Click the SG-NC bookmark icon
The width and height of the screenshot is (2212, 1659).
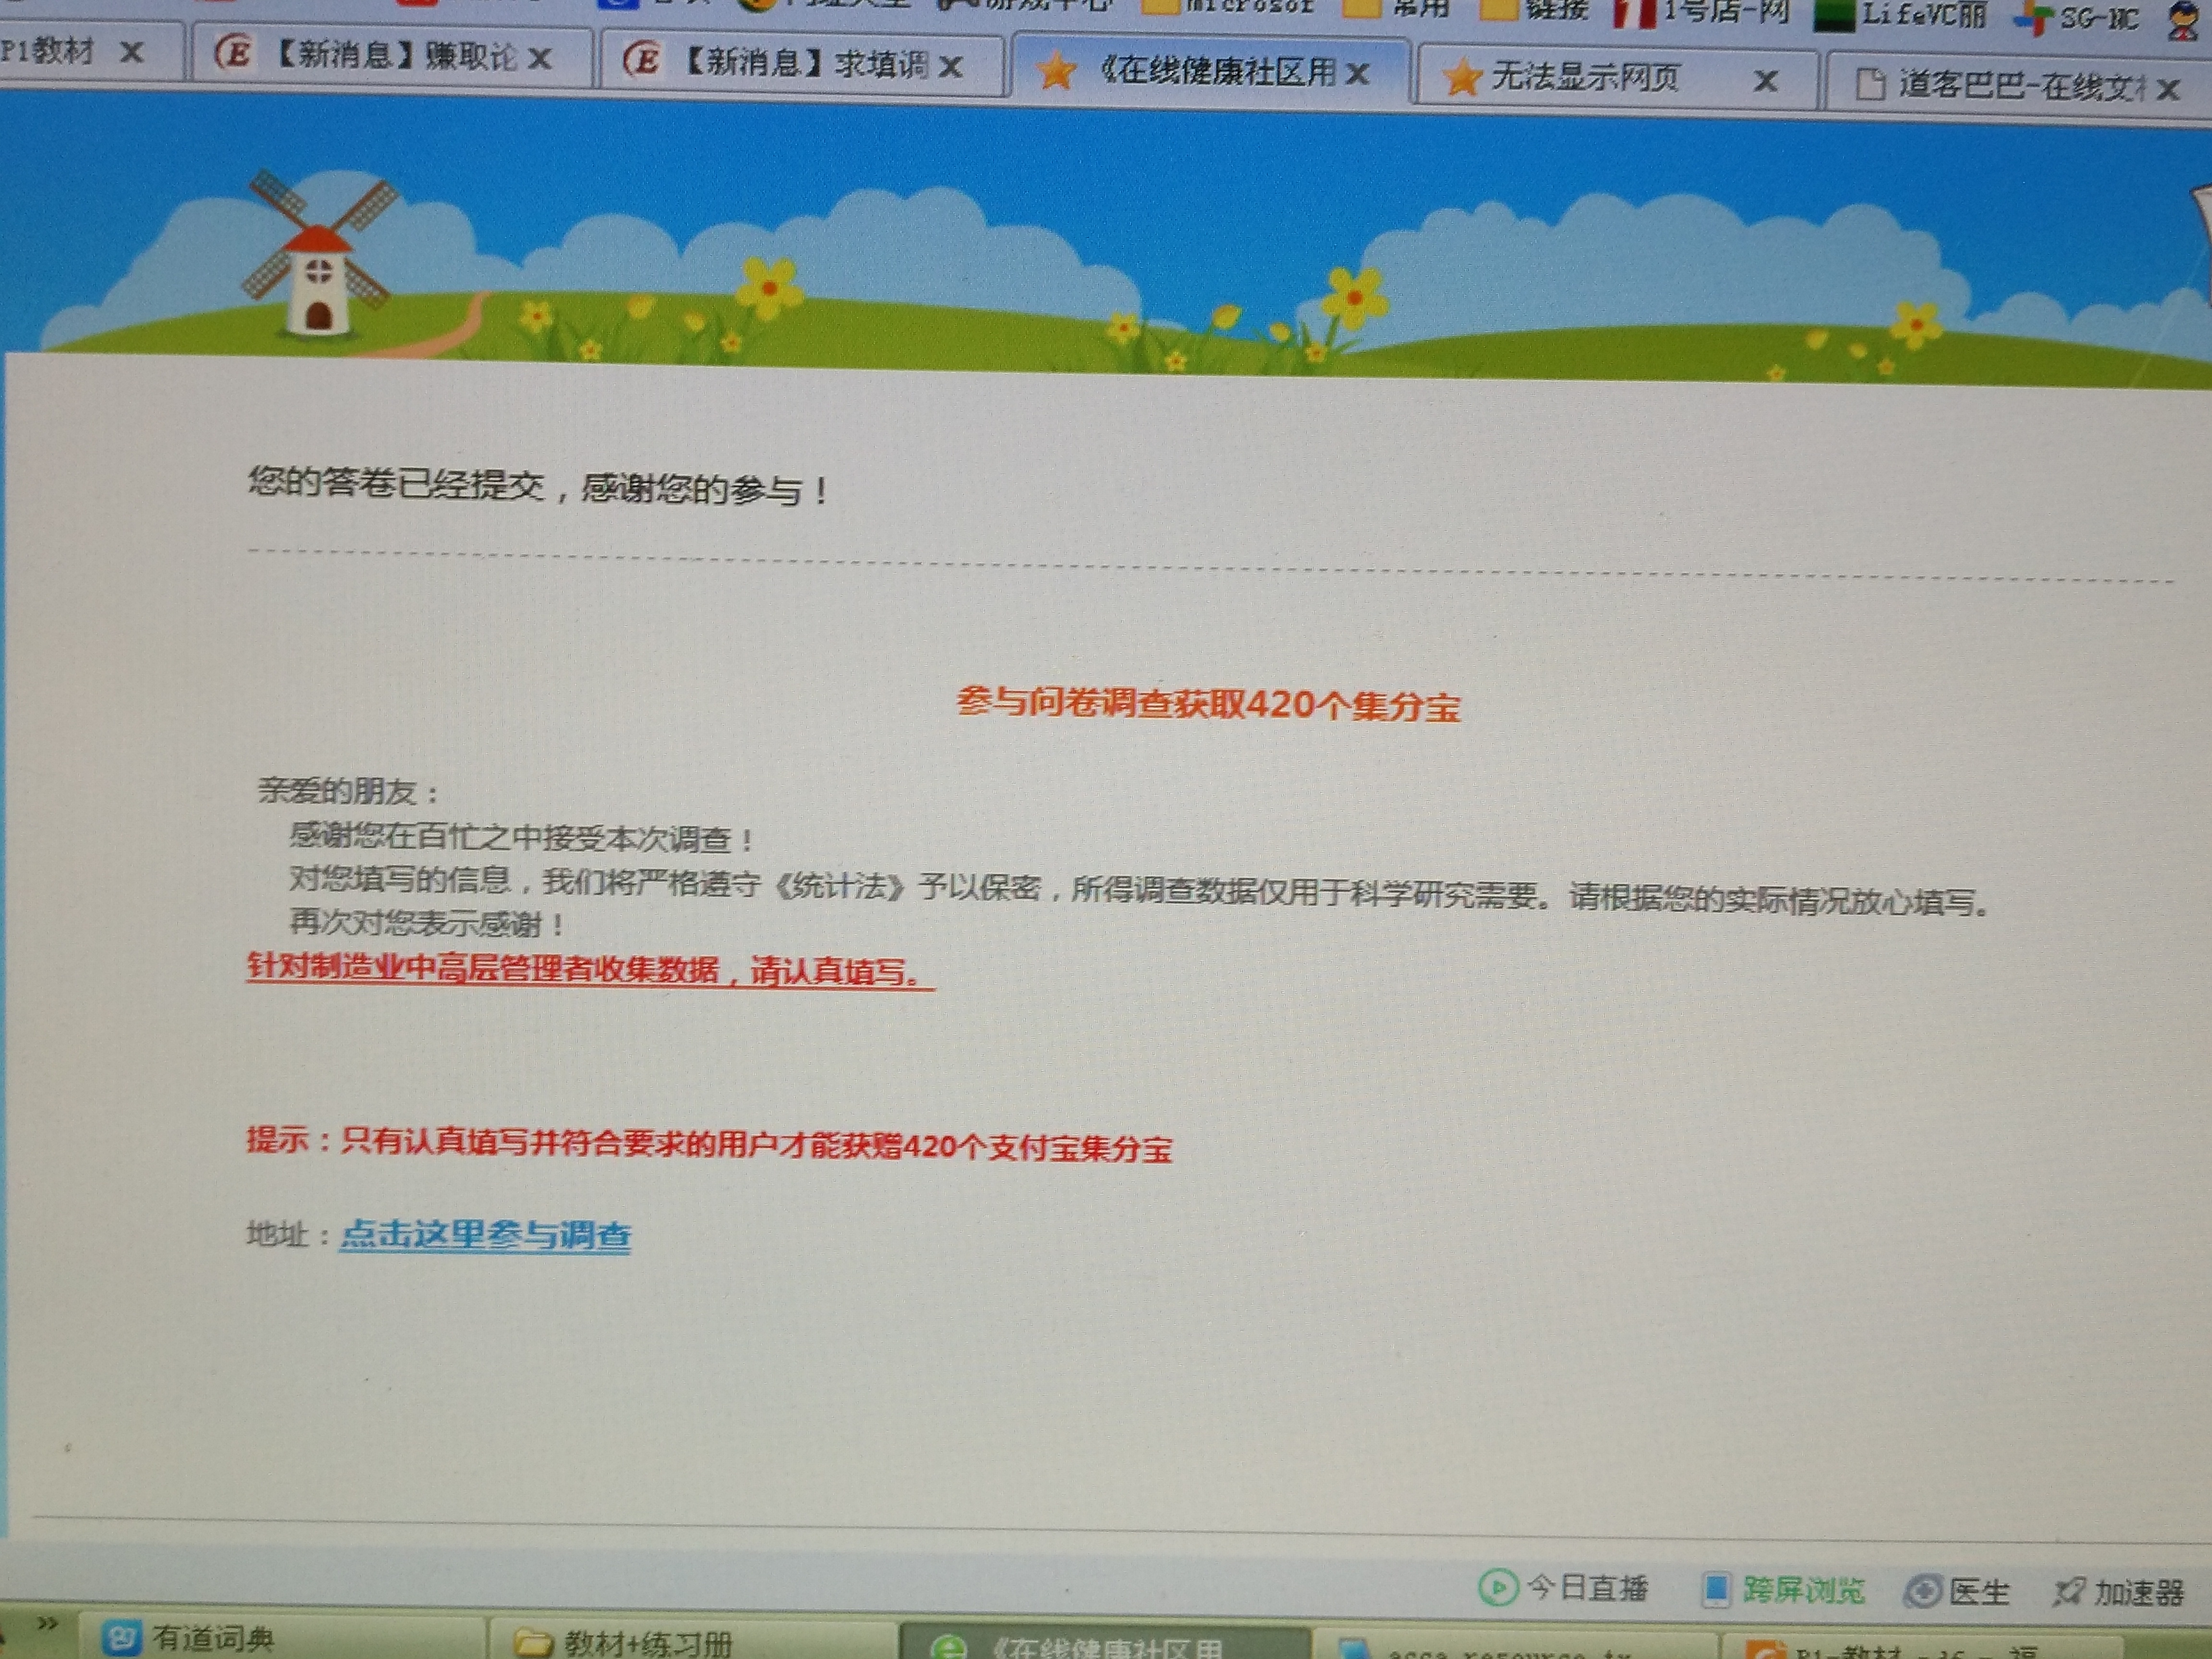pos(2034,18)
